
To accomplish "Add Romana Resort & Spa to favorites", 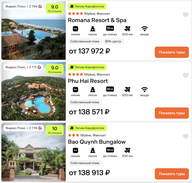I will click(x=186, y=15).
